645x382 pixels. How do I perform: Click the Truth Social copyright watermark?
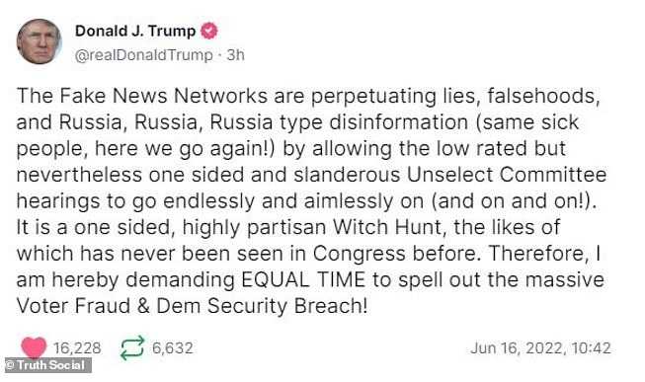pyautogui.click(x=45, y=365)
